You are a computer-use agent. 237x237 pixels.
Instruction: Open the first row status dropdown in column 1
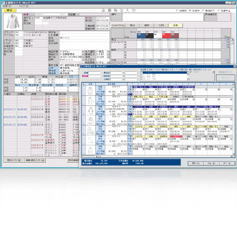click(143, 90)
